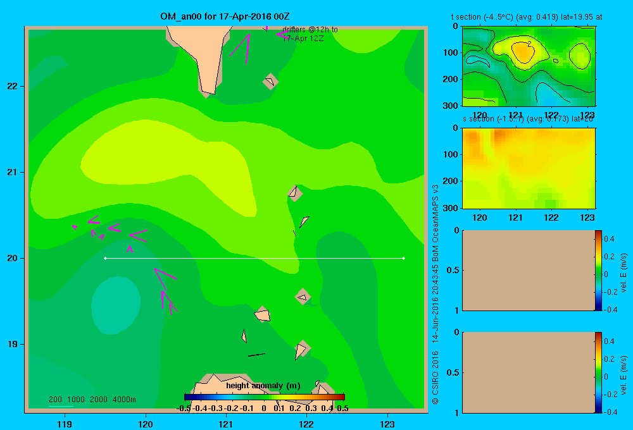Click the '200' depth contour legend entry

click(x=55, y=400)
